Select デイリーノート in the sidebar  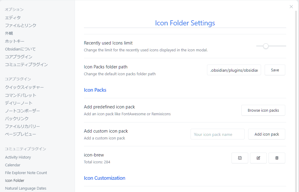tap(19, 103)
